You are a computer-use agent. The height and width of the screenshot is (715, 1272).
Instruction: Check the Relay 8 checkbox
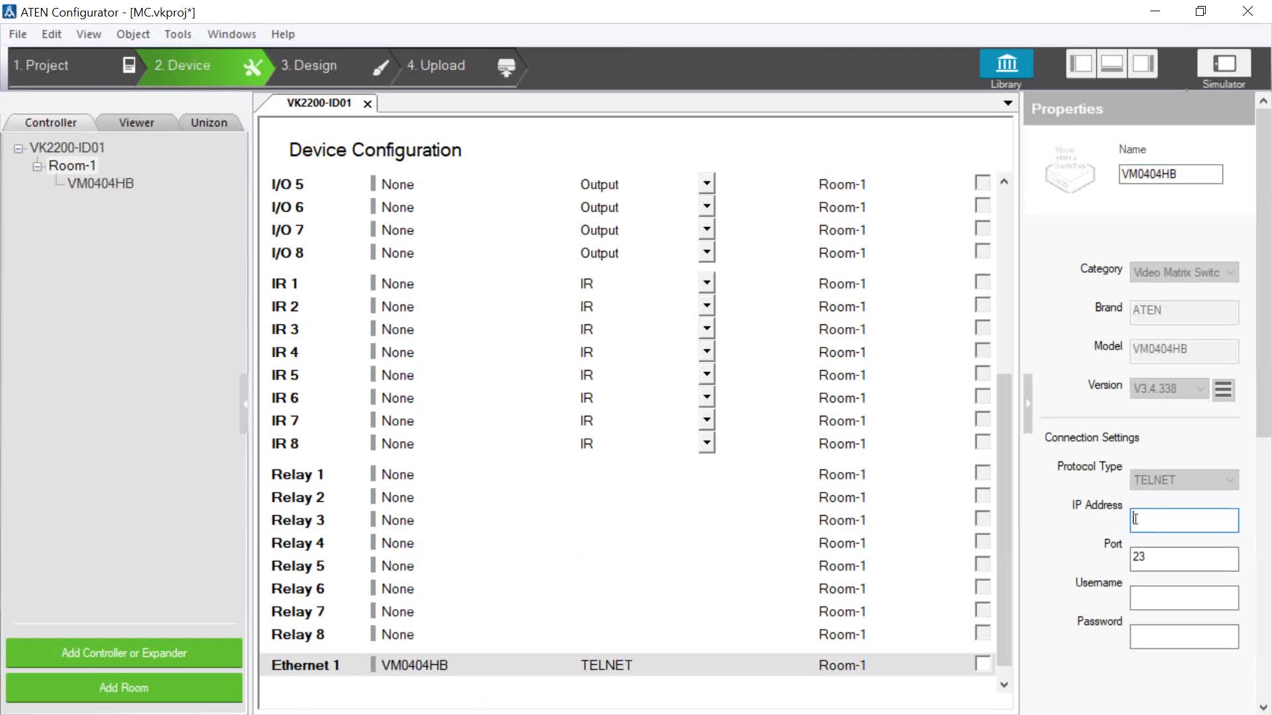[982, 632]
